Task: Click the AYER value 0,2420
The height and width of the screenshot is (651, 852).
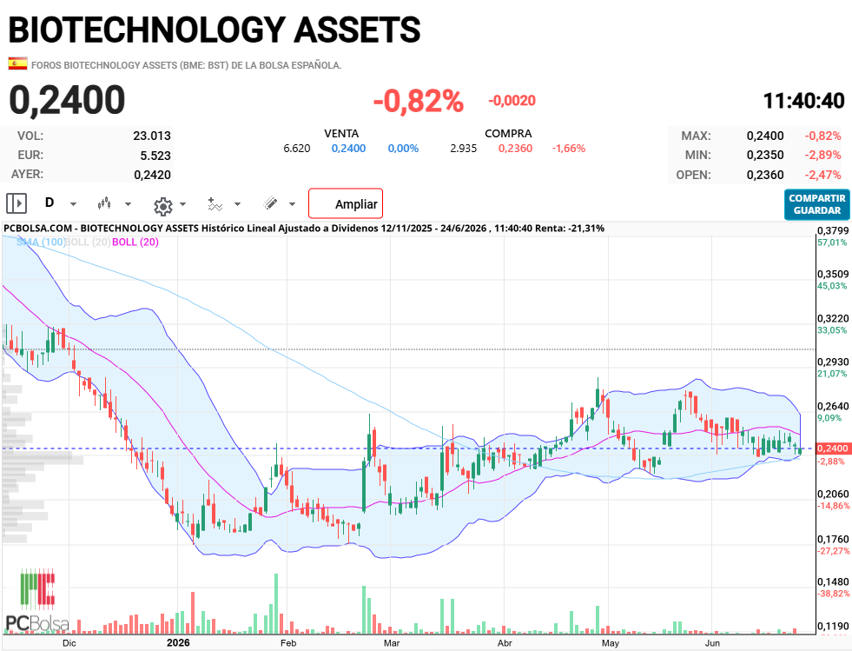Action: pyautogui.click(x=152, y=175)
